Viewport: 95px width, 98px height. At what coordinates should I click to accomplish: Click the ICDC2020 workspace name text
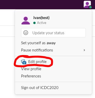point(49,88)
